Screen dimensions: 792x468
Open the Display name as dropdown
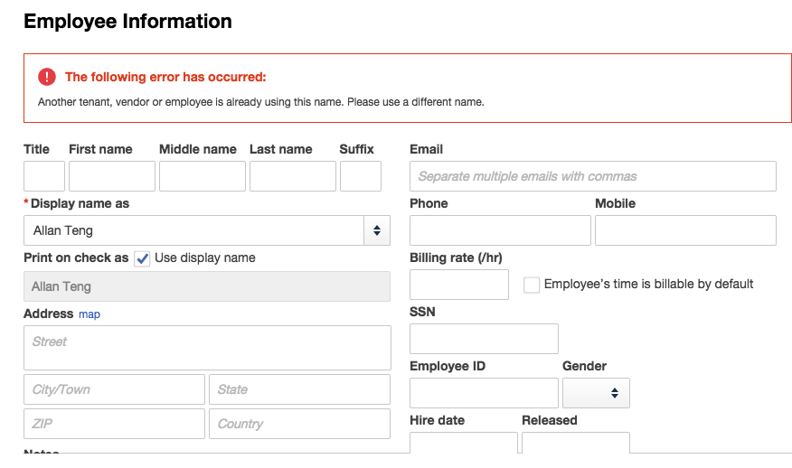[207, 230]
